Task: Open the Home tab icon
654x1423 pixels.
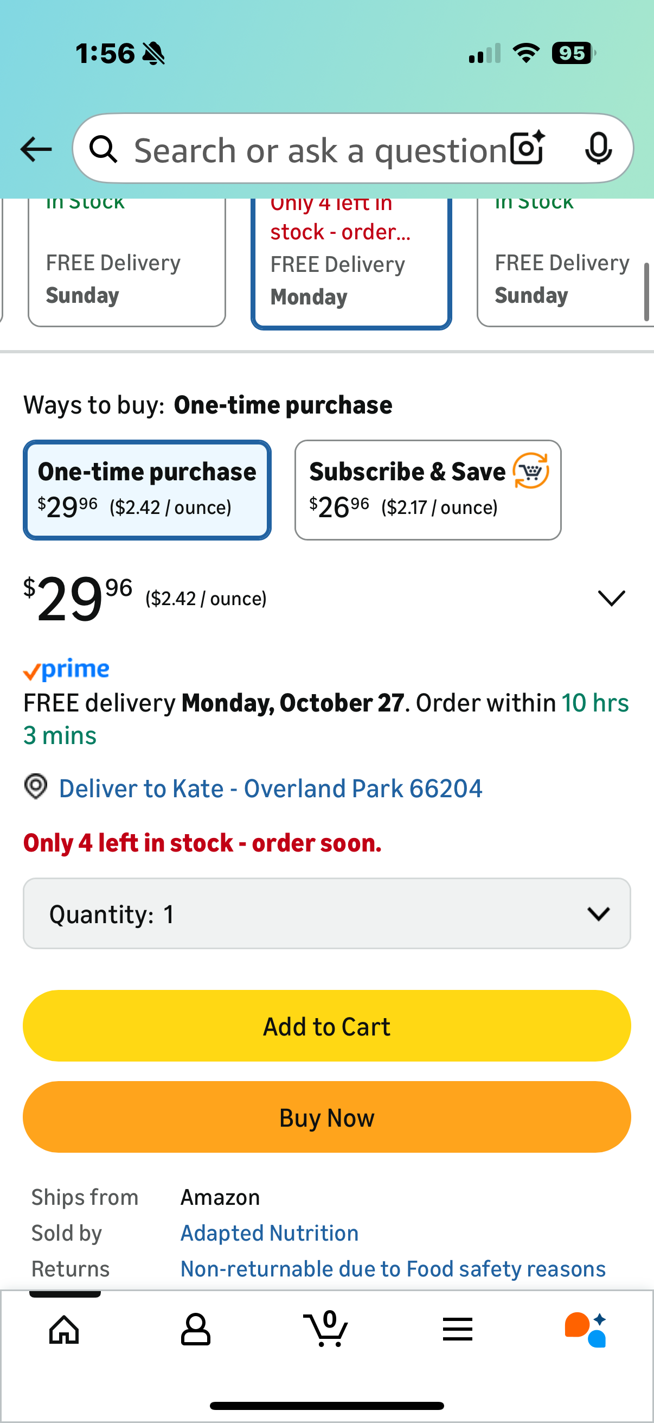Action: pos(65,1329)
